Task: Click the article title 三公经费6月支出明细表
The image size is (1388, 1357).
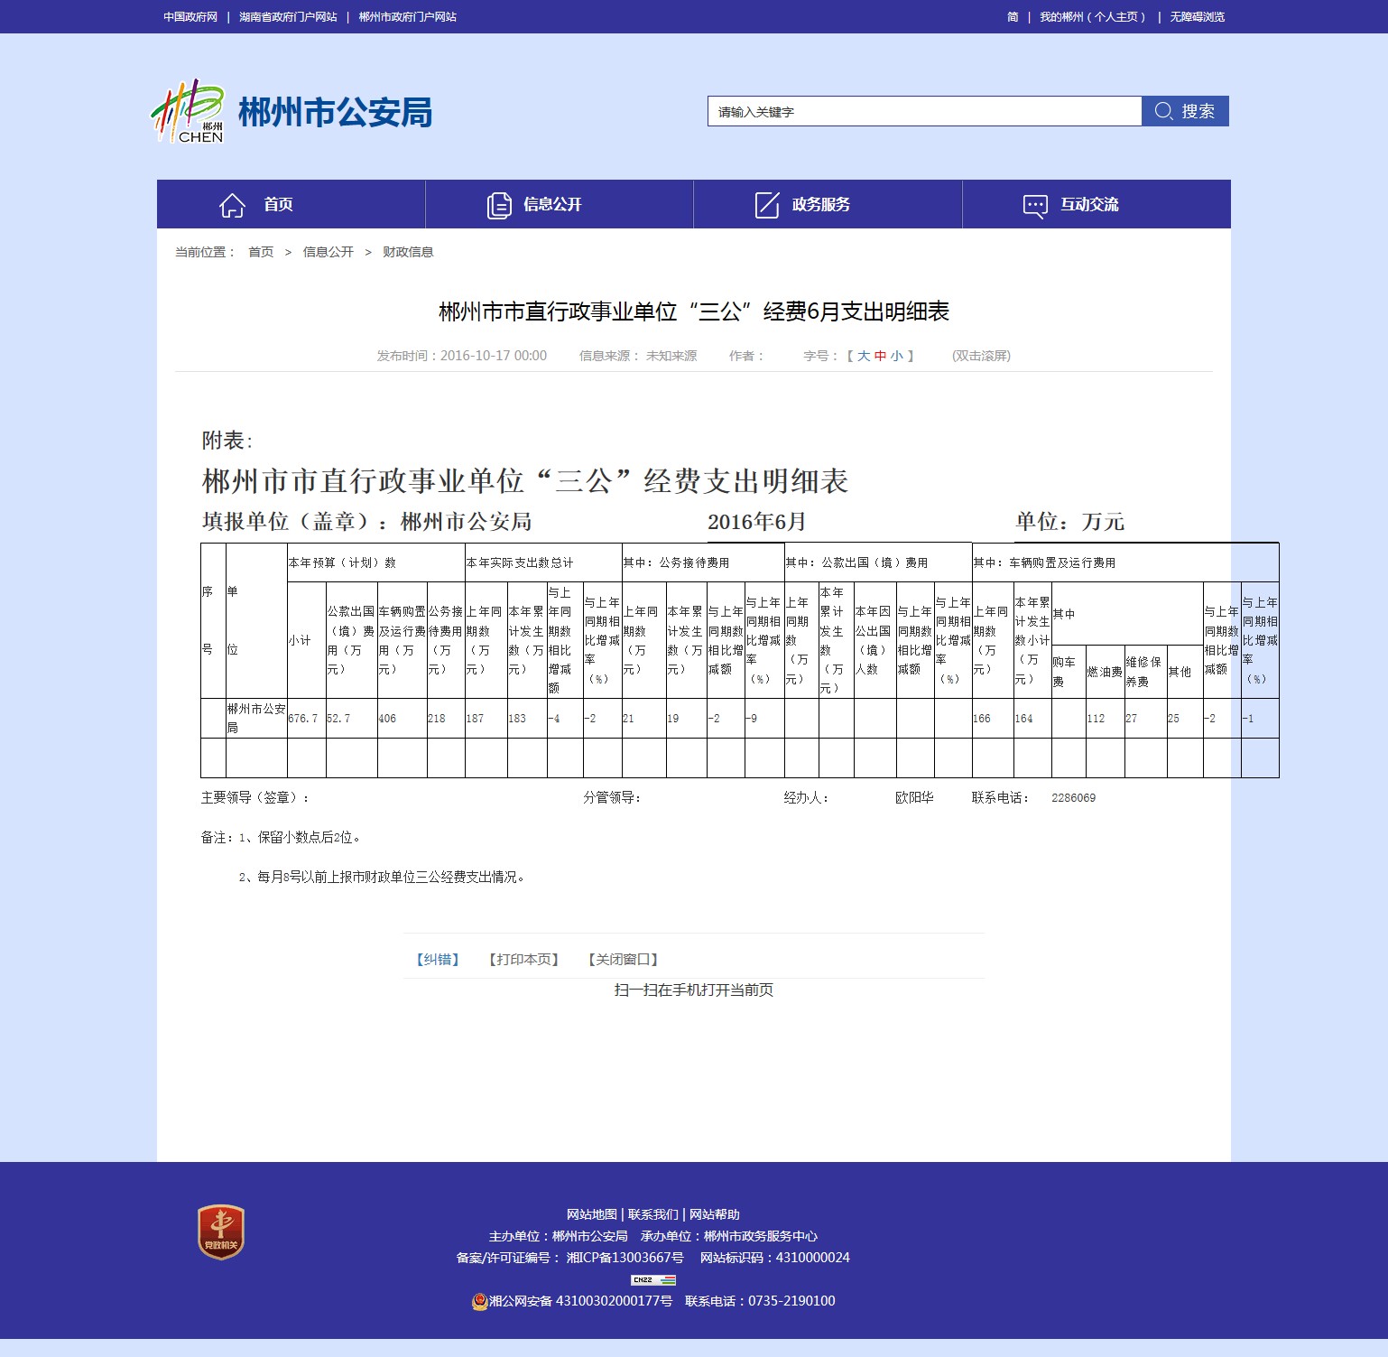Action: (x=694, y=311)
